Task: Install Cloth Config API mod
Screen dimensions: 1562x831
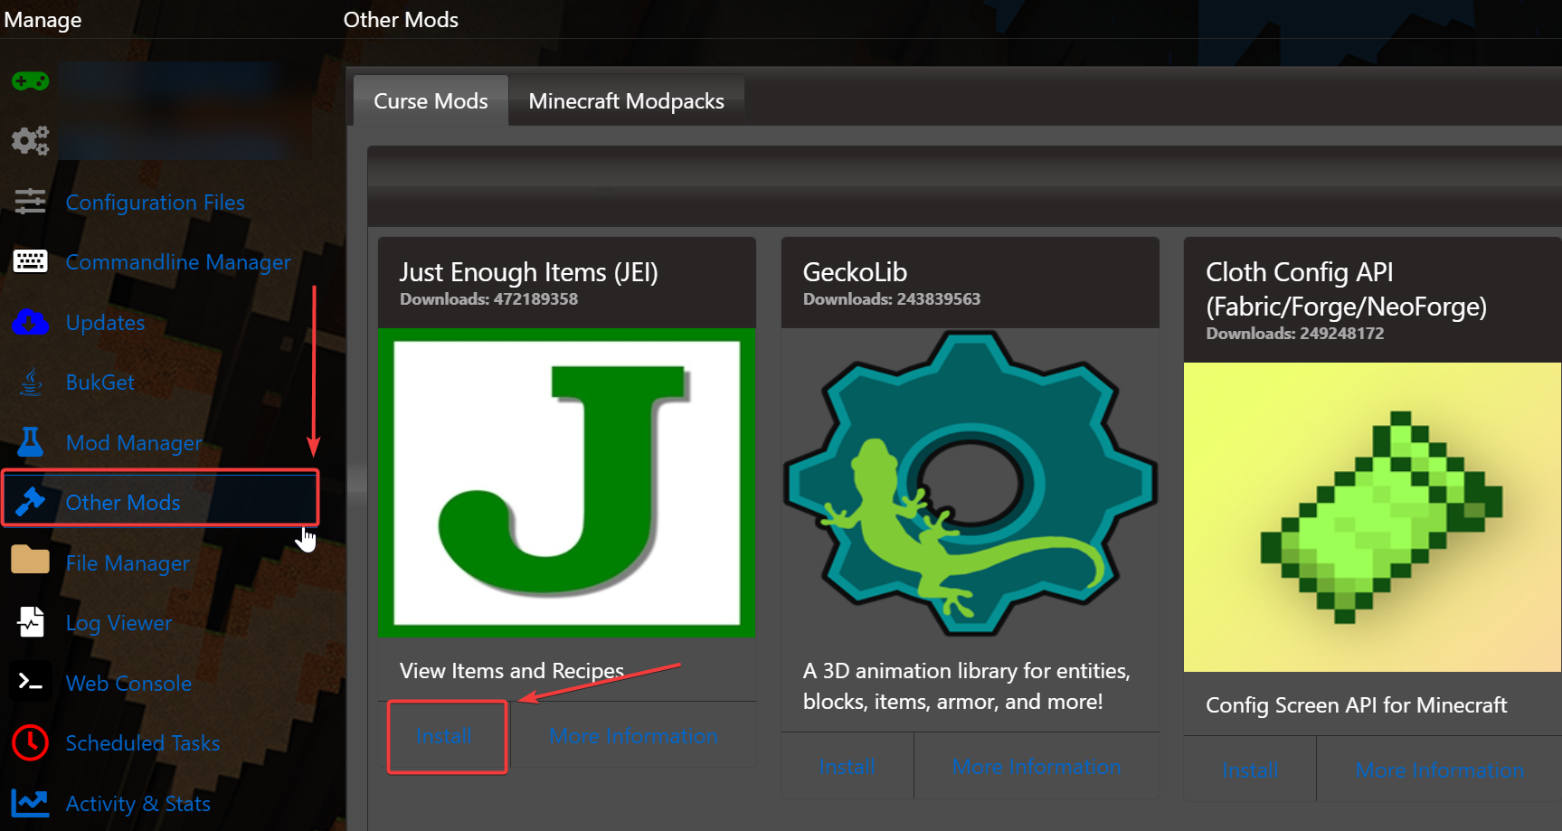Action: click(x=1250, y=770)
